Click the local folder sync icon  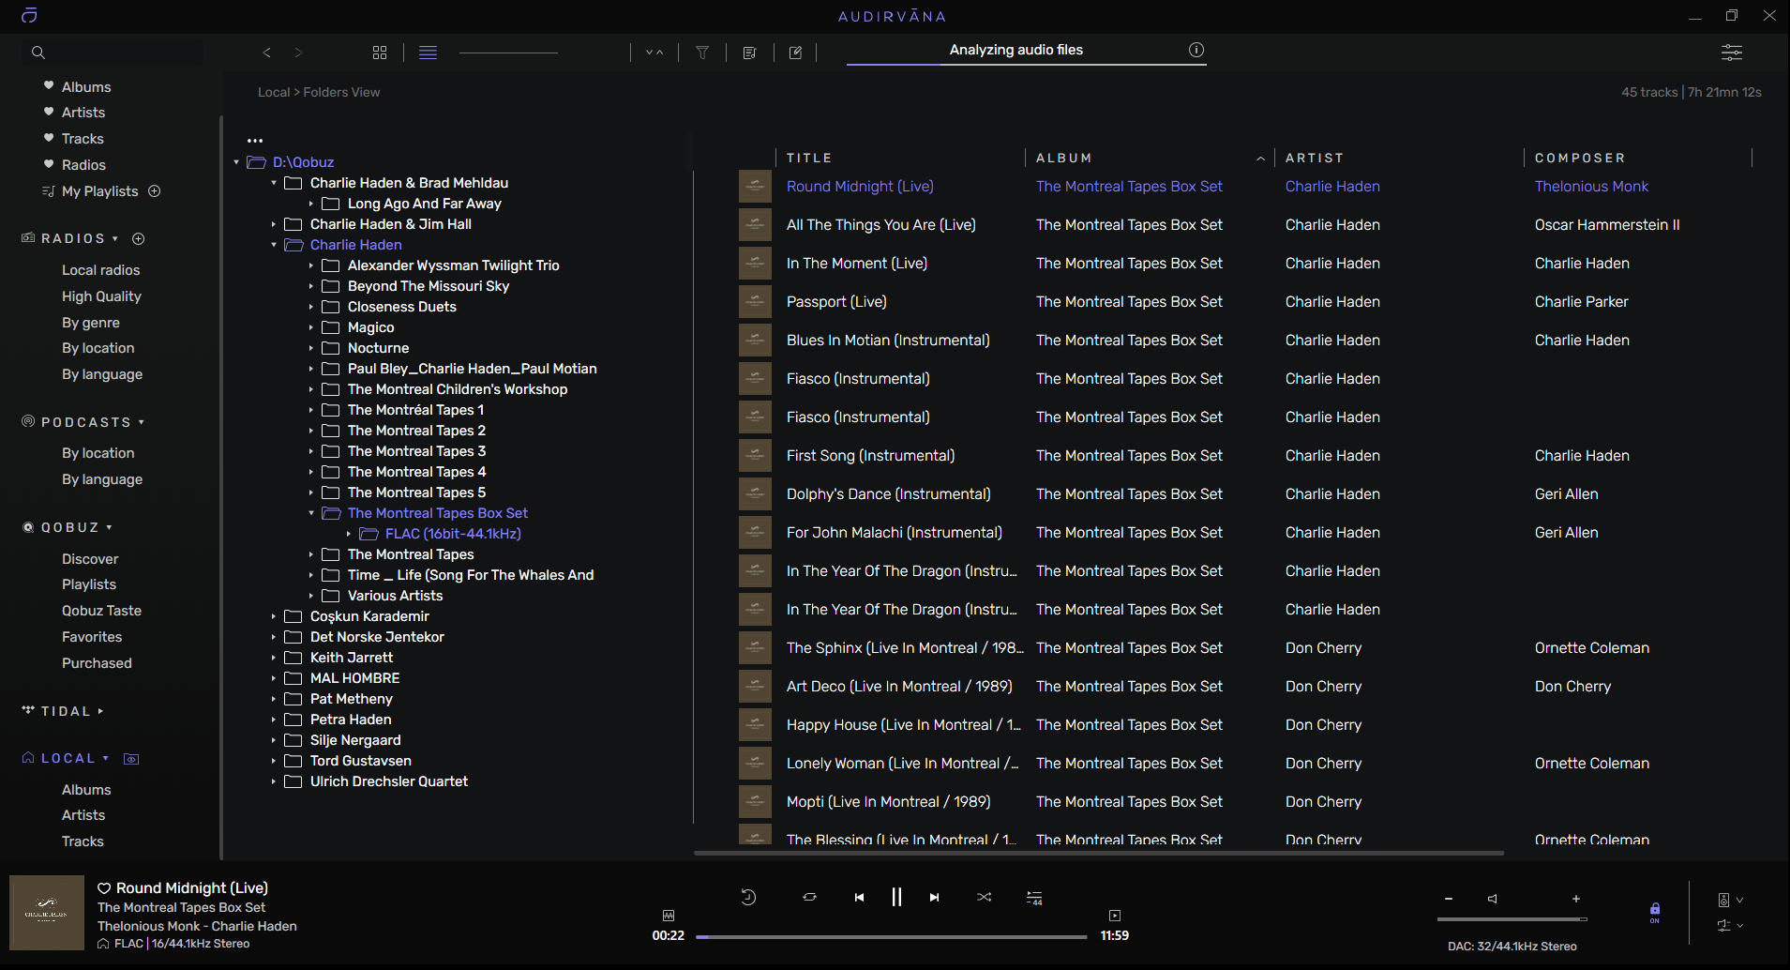point(131,759)
